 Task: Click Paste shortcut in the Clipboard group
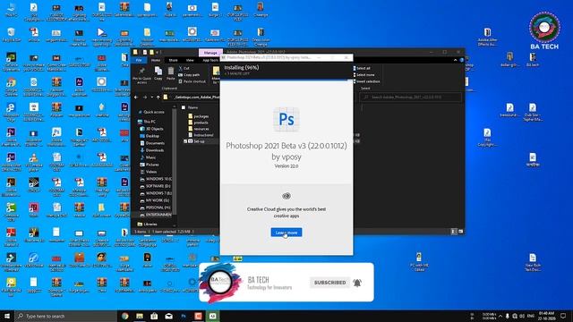[x=192, y=81]
